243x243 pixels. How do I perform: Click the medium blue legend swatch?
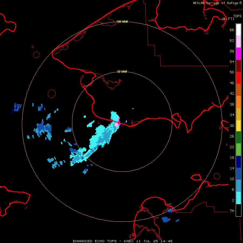tap(238, 174)
